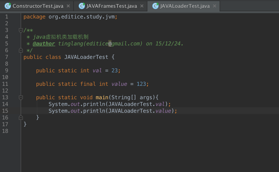Close the ConstructorTest.java tab
Screen dimensions: 279x172
[68, 6]
